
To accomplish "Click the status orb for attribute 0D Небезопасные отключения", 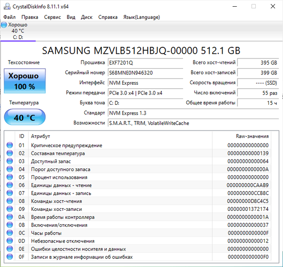I will point(9,241).
